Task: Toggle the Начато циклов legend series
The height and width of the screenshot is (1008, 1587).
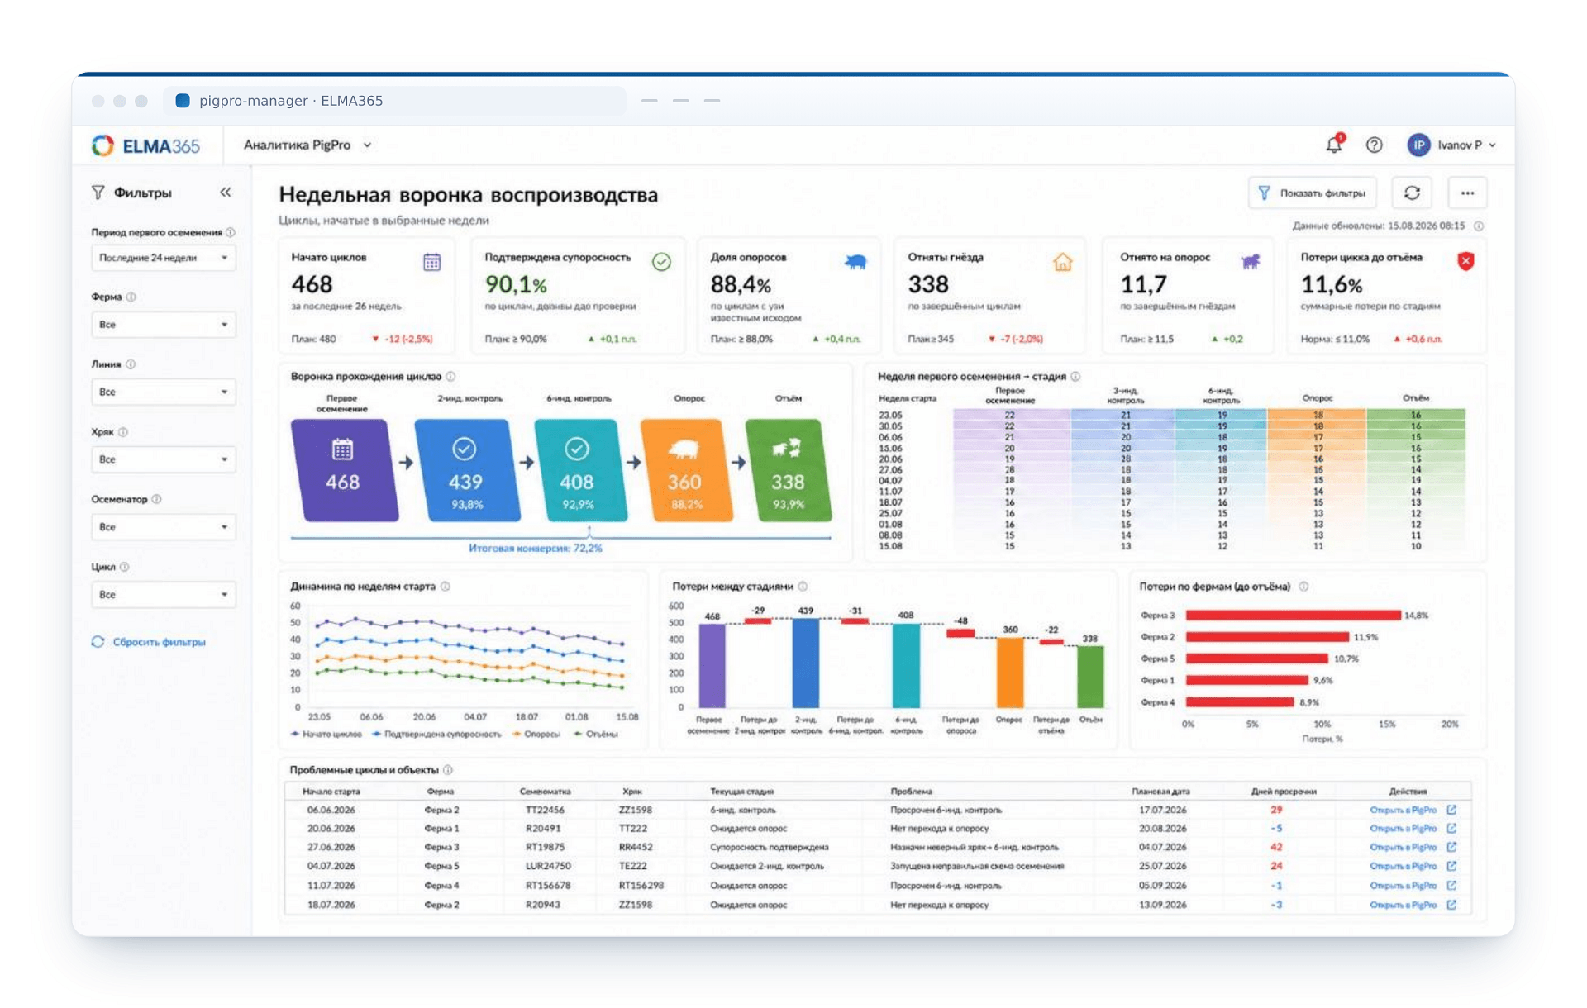Action: (x=326, y=734)
